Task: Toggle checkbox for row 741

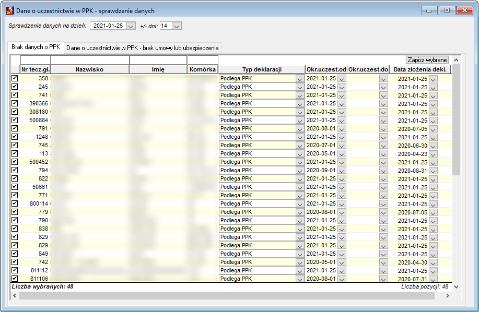Action: [15, 95]
